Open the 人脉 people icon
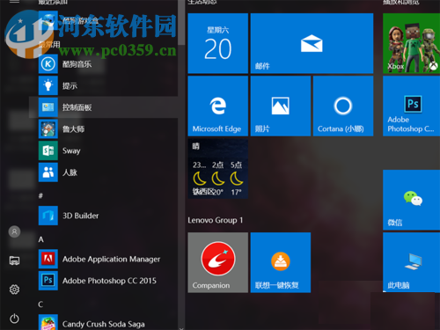Screen dimensions: 440x330 (x=48, y=172)
